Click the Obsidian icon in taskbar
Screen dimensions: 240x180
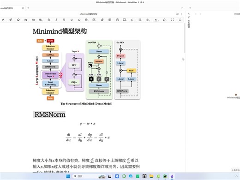pos(172,176)
